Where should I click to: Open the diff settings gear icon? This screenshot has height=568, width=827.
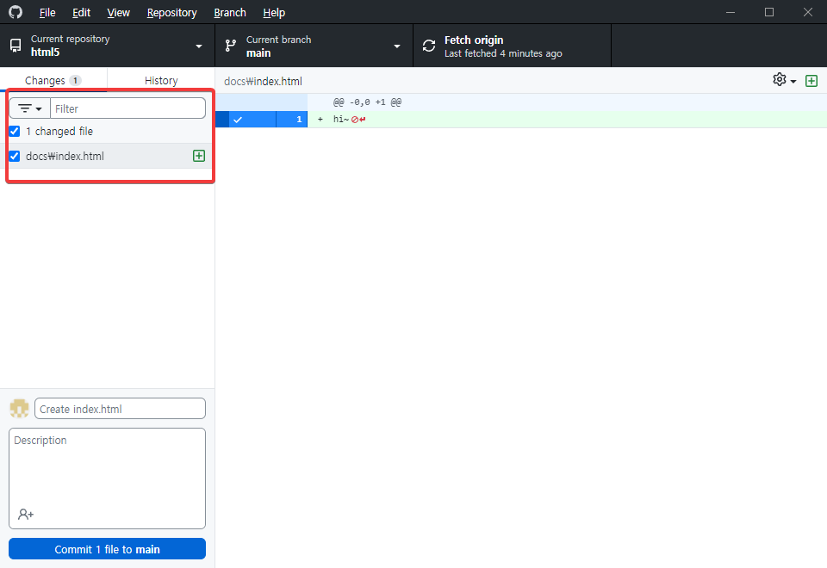point(778,79)
